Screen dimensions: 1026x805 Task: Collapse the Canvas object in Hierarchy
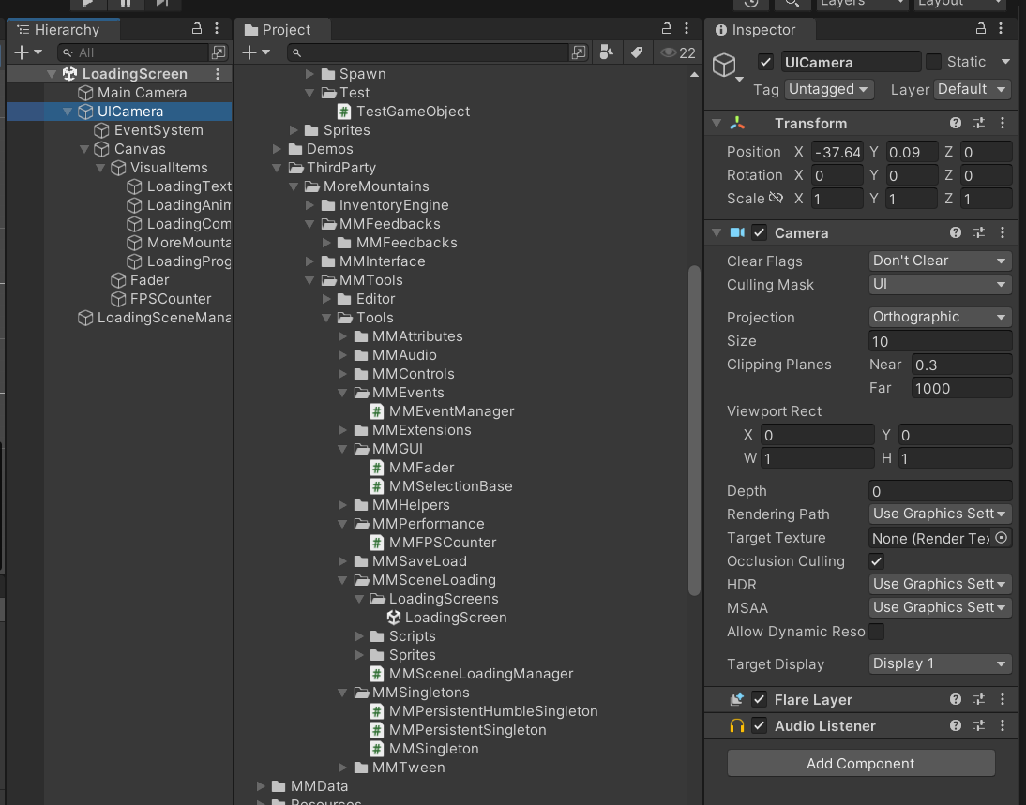pyautogui.click(x=83, y=149)
